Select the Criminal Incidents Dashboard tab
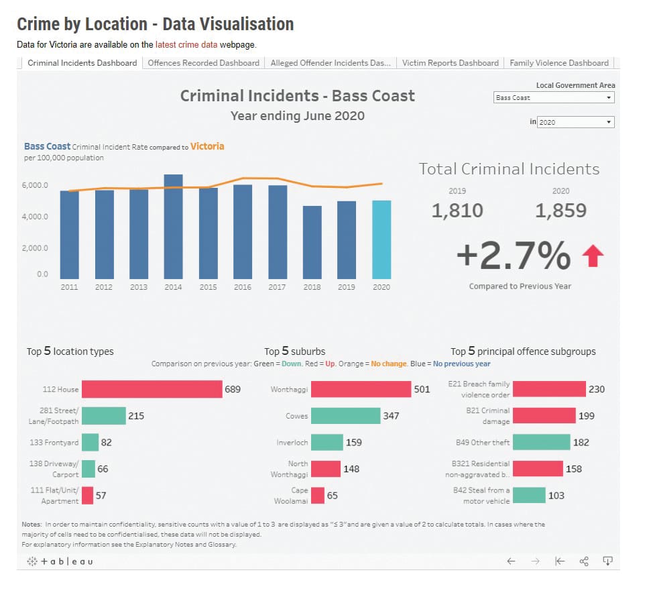The width and height of the screenshot is (647, 595). coord(82,63)
